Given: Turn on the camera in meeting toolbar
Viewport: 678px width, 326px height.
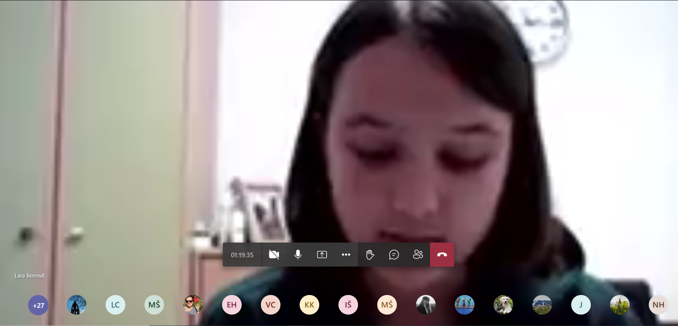Looking at the screenshot, I should click(274, 255).
